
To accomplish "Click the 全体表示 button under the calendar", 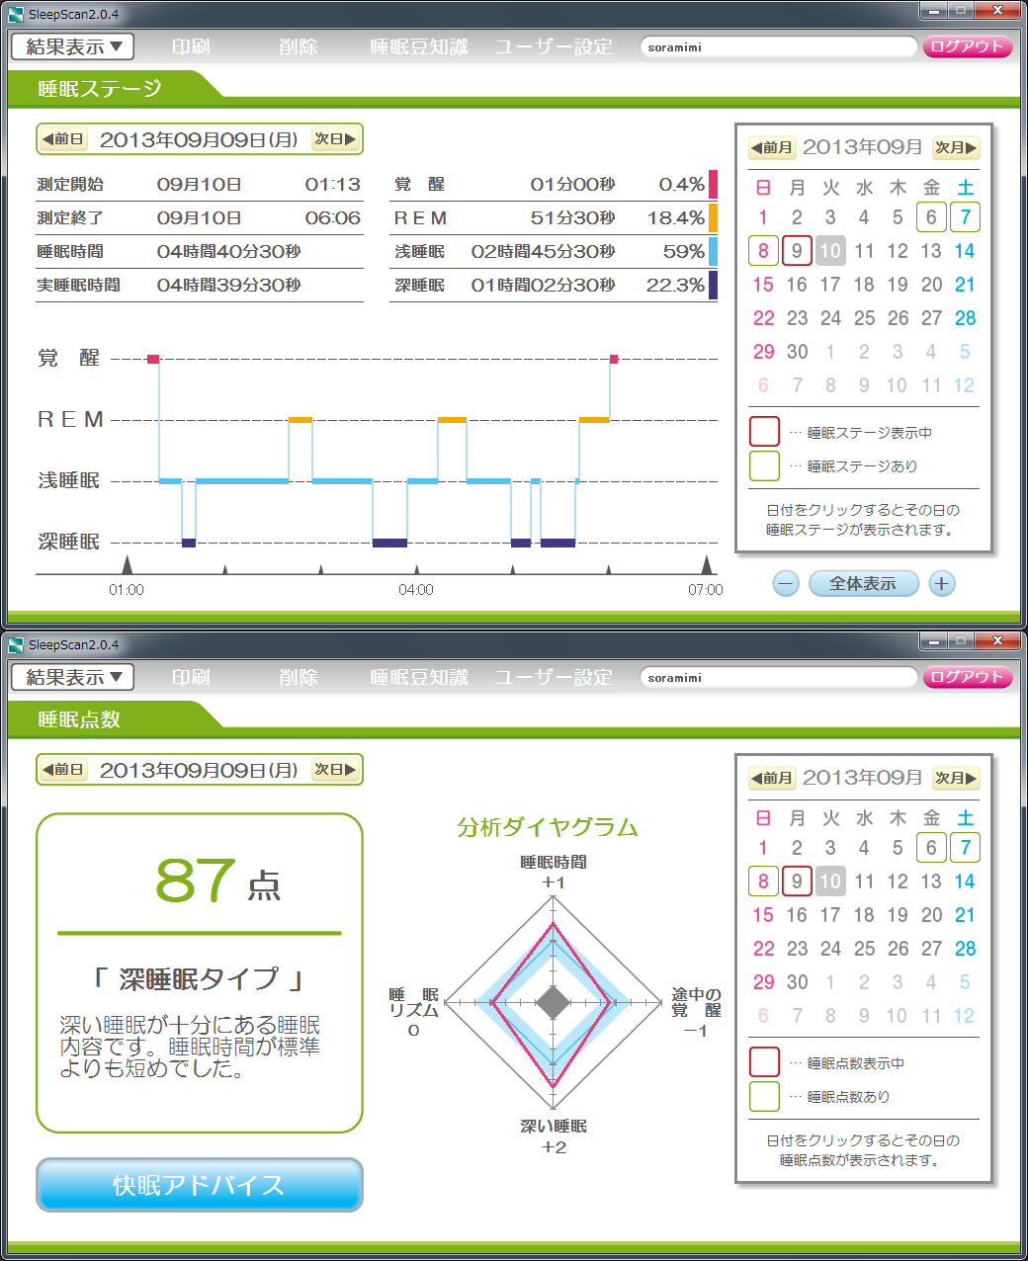I will [x=863, y=583].
